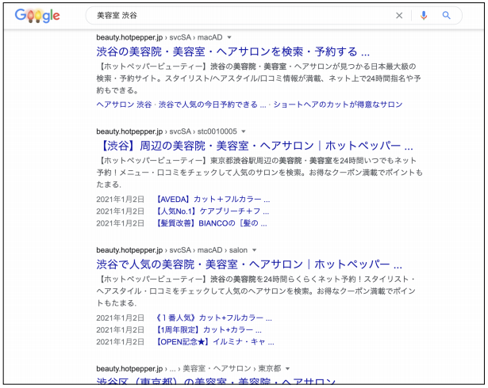Screen dimensions: 488x388
Task: Open link 【1周年限定】カット+カラー
Action: [208, 330]
